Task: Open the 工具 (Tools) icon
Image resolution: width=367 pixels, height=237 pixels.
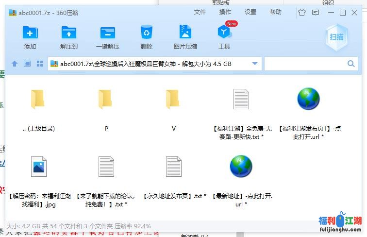Action: click(x=224, y=33)
